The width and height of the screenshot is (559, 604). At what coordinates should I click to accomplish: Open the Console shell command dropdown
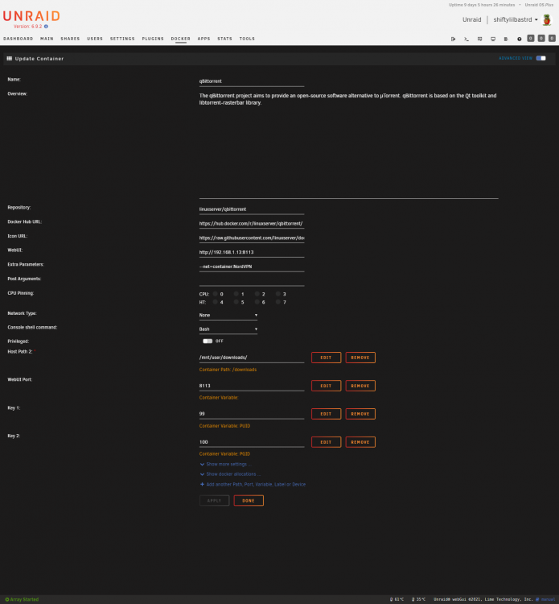pyautogui.click(x=228, y=329)
